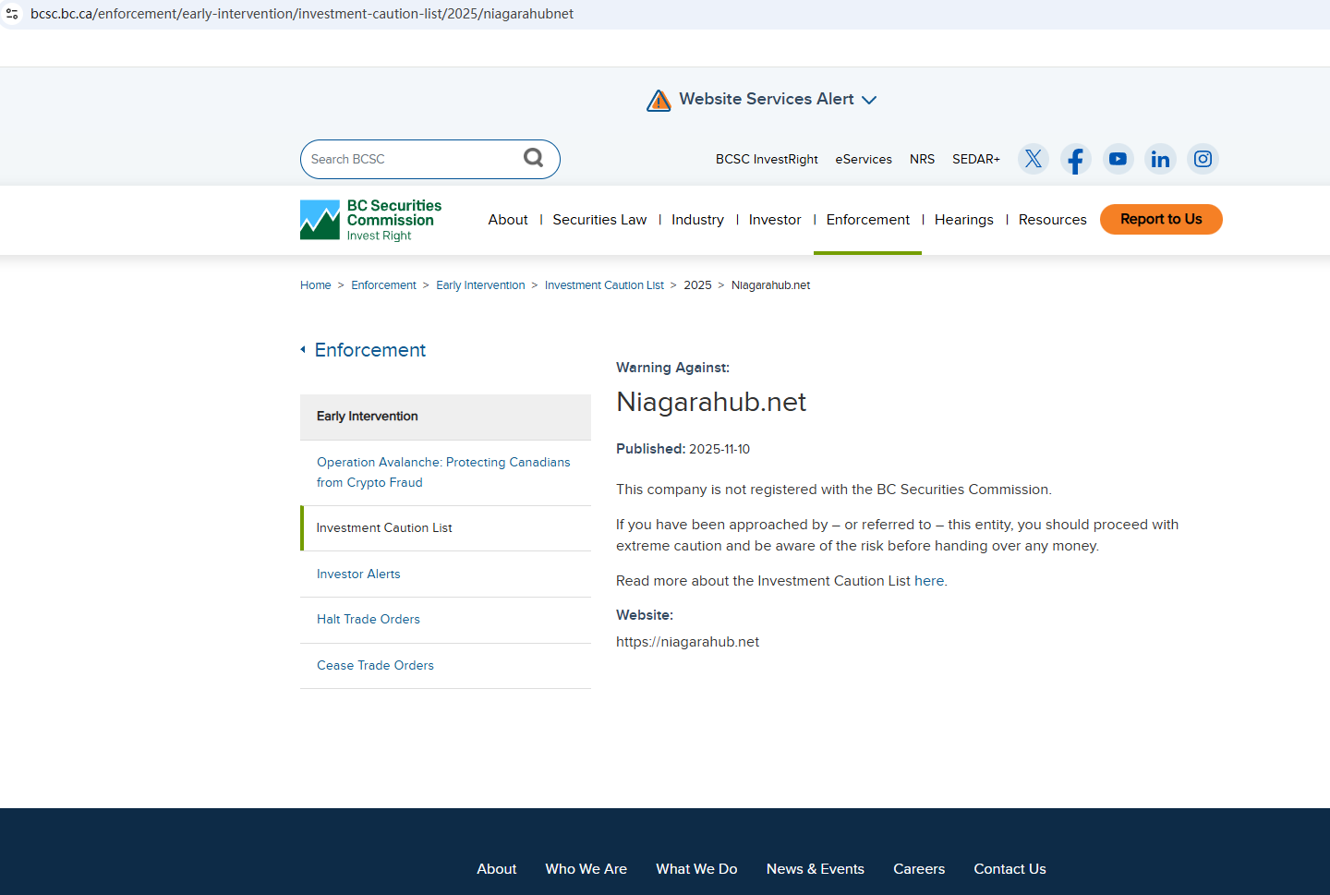Select Cease Trade Orders in sidebar
The width and height of the screenshot is (1330, 895).
coord(375,665)
